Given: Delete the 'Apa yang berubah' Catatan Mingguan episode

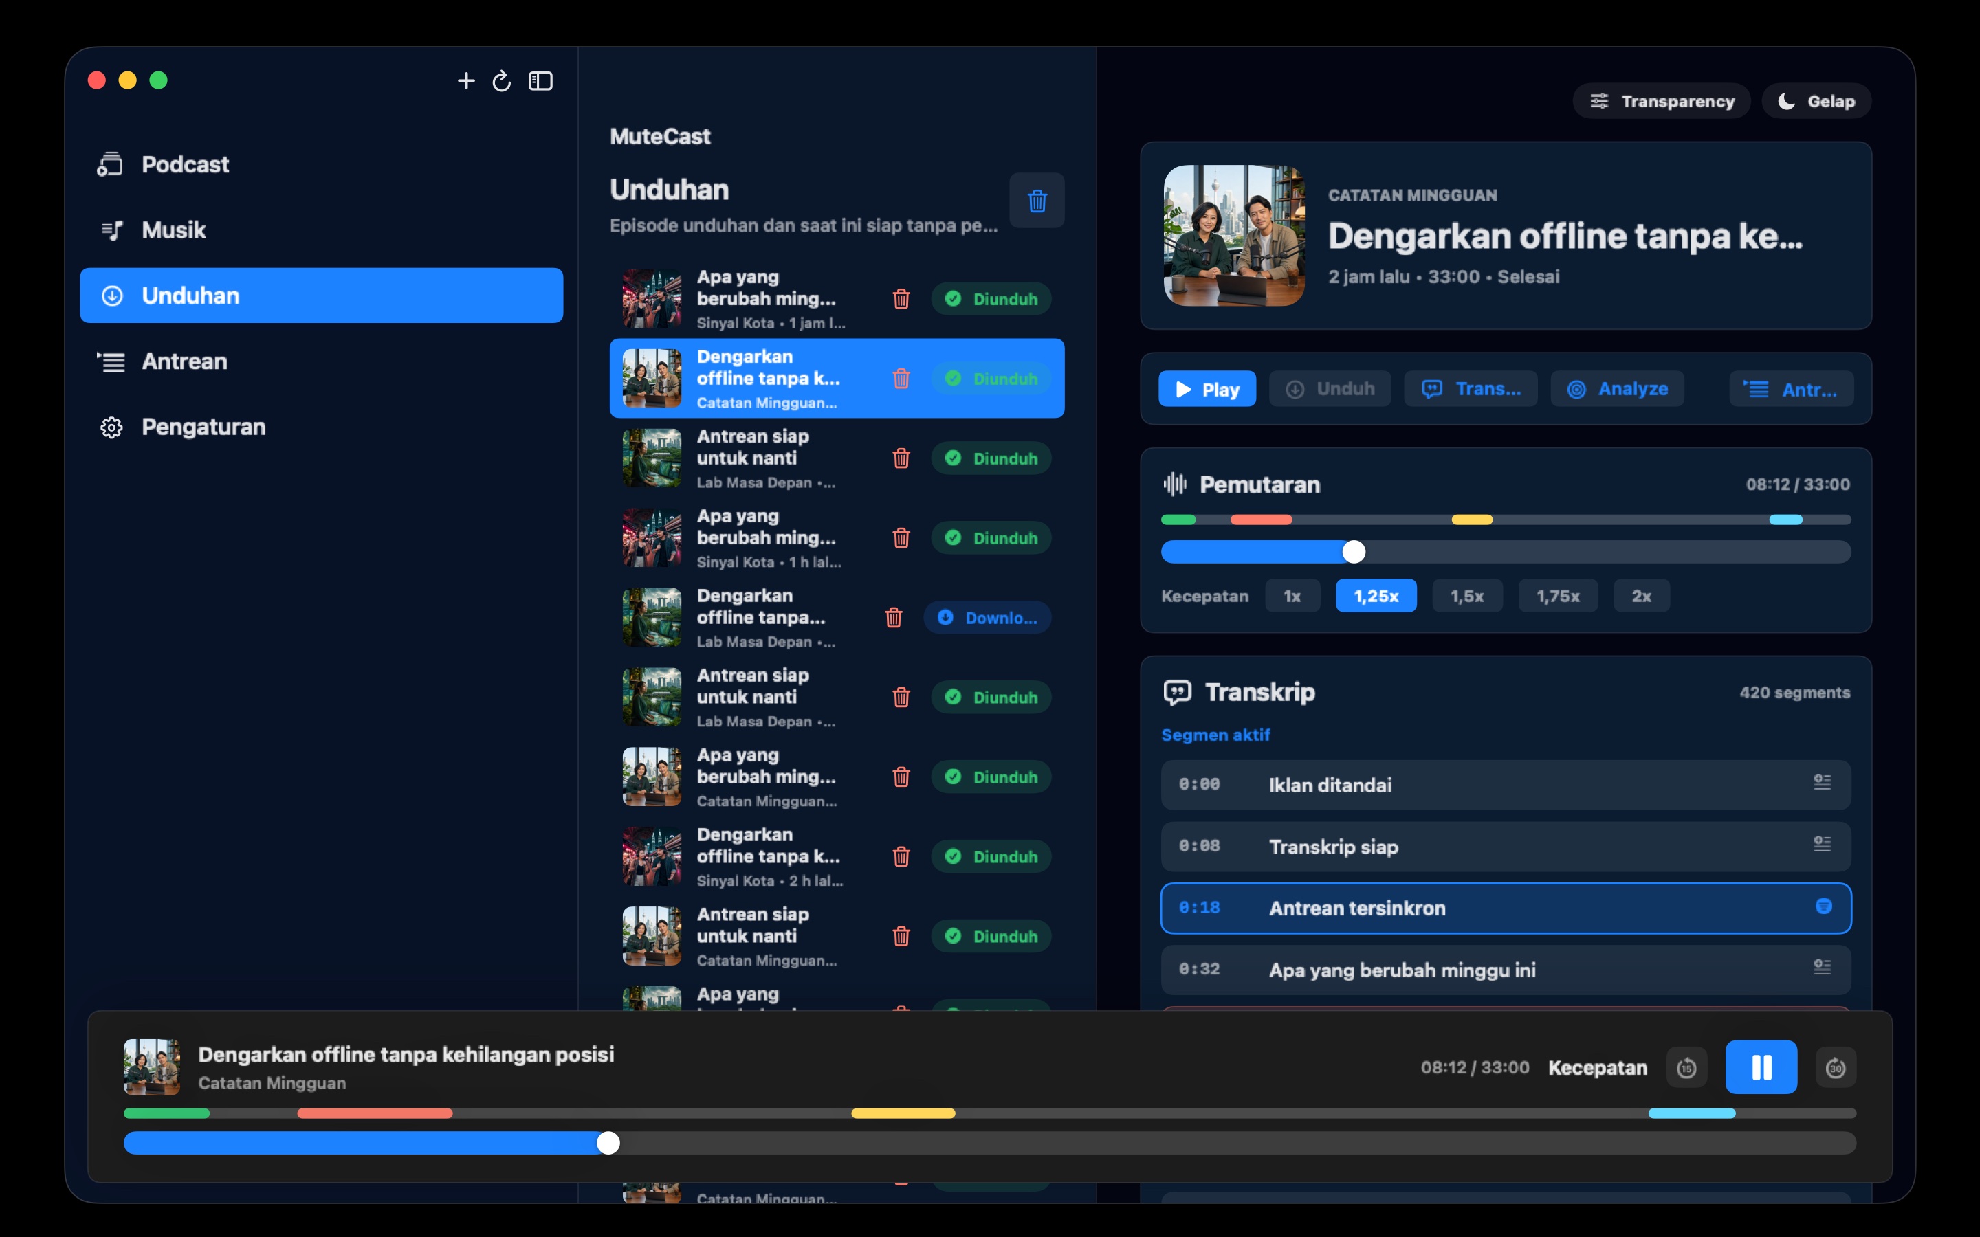Looking at the screenshot, I should click(901, 777).
